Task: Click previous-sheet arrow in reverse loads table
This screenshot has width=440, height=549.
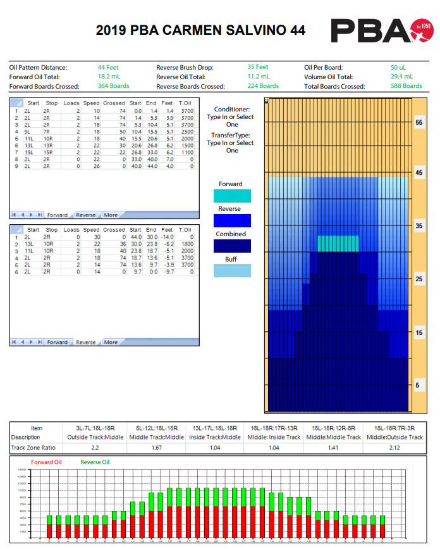Action: pos(23,342)
